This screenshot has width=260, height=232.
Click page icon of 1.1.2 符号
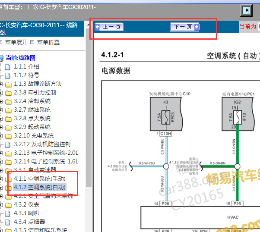pos(8,75)
